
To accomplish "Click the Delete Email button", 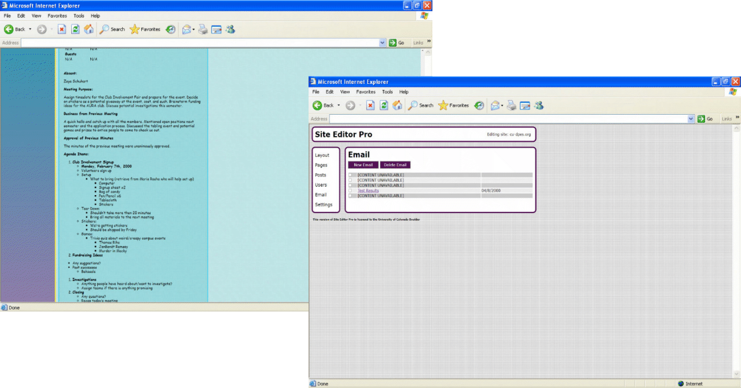I will tap(395, 165).
